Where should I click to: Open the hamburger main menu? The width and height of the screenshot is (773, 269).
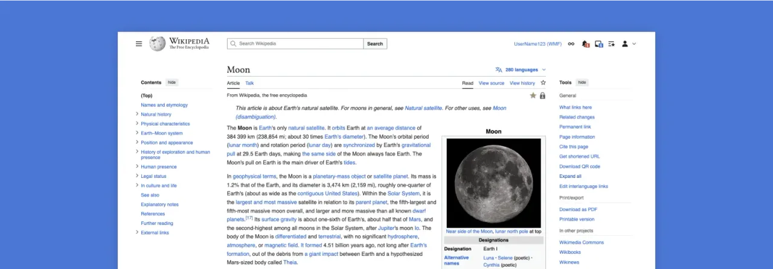point(139,43)
